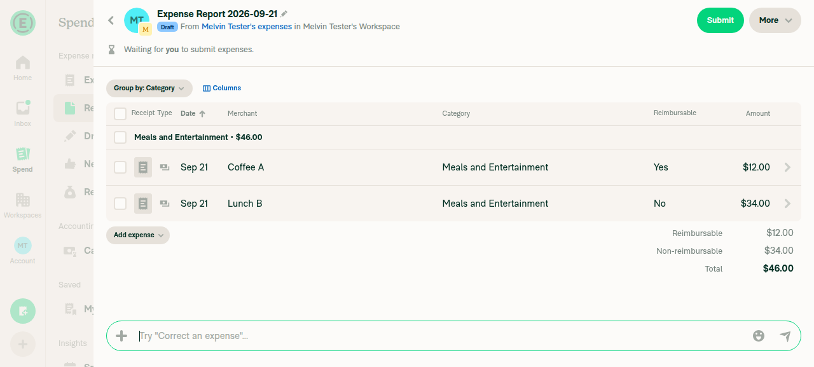The height and width of the screenshot is (367, 814).
Task: Go back using the left chevron arrow
Action: 111,20
